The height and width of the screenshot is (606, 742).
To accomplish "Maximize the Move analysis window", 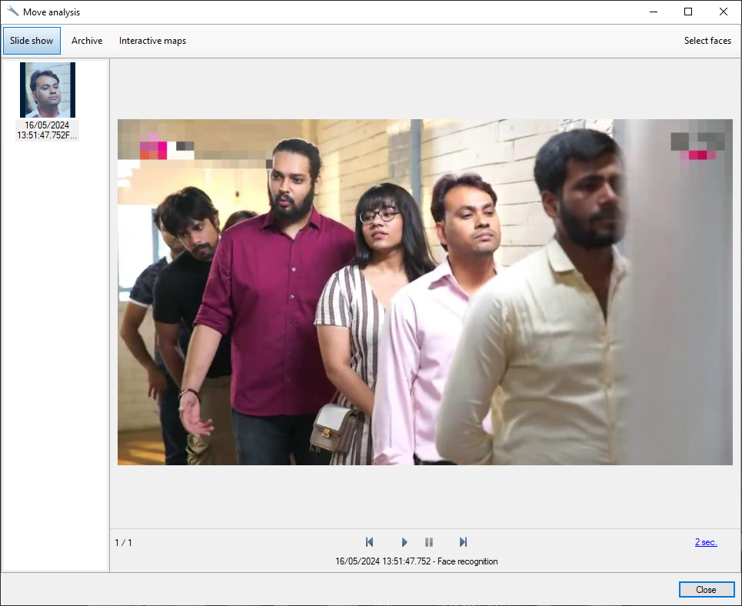I will tap(688, 12).
